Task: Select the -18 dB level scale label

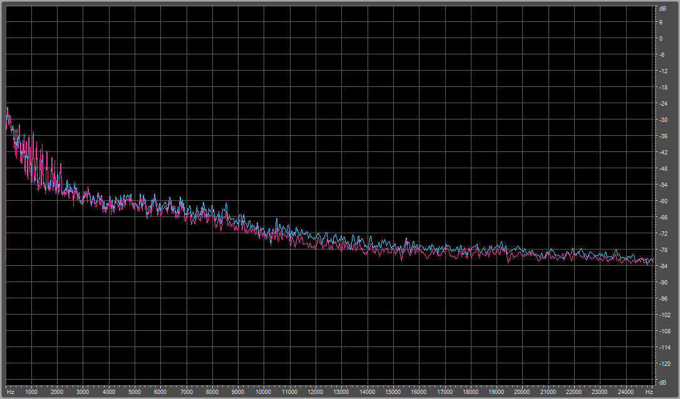Action: pyautogui.click(x=663, y=87)
